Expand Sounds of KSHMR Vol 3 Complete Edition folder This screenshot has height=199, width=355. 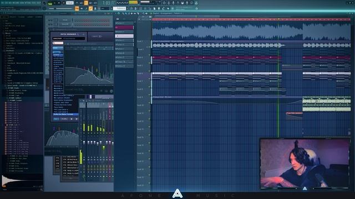[22, 83]
